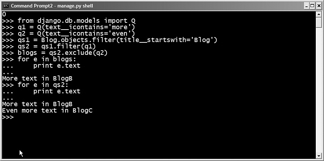Click the '0' output on the first line
This screenshot has height=161, width=324.
tap(4, 15)
